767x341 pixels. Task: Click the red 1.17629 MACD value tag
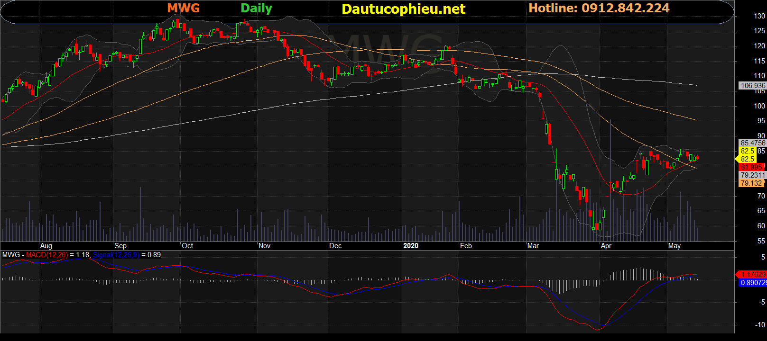[753, 274]
